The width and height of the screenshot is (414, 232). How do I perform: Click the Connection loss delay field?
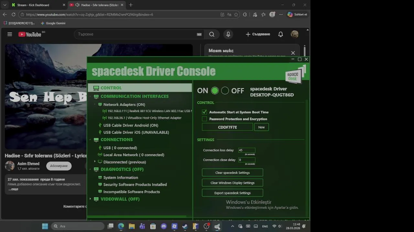pyautogui.click(x=247, y=150)
